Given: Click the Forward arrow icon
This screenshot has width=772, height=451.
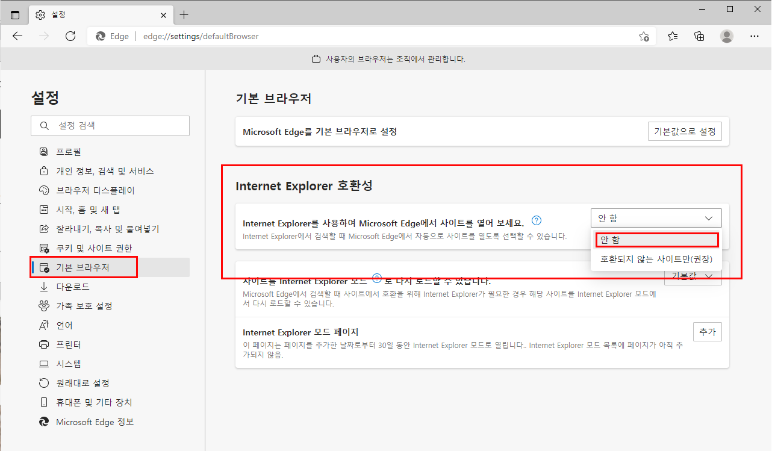Looking at the screenshot, I should [44, 36].
